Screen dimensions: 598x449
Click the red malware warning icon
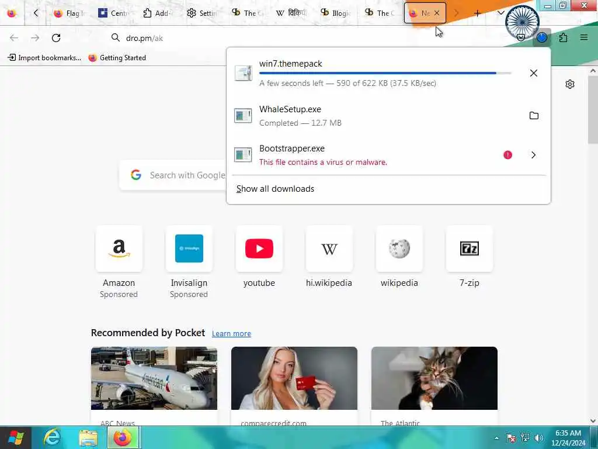tap(507, 154)
